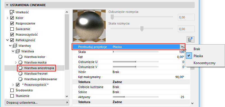Collapse the Refleksyjność tree node
Viewport: 225px width, 107px height.
point(8,40)
